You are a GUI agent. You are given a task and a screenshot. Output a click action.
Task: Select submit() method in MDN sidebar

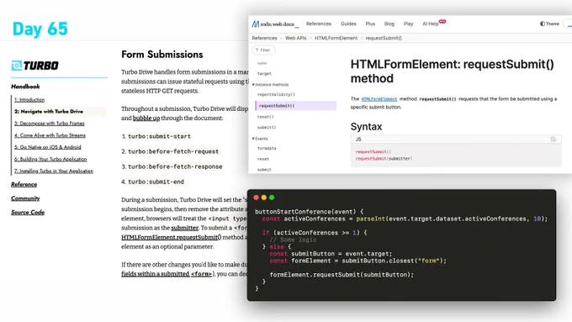click(x=267, y=127)
